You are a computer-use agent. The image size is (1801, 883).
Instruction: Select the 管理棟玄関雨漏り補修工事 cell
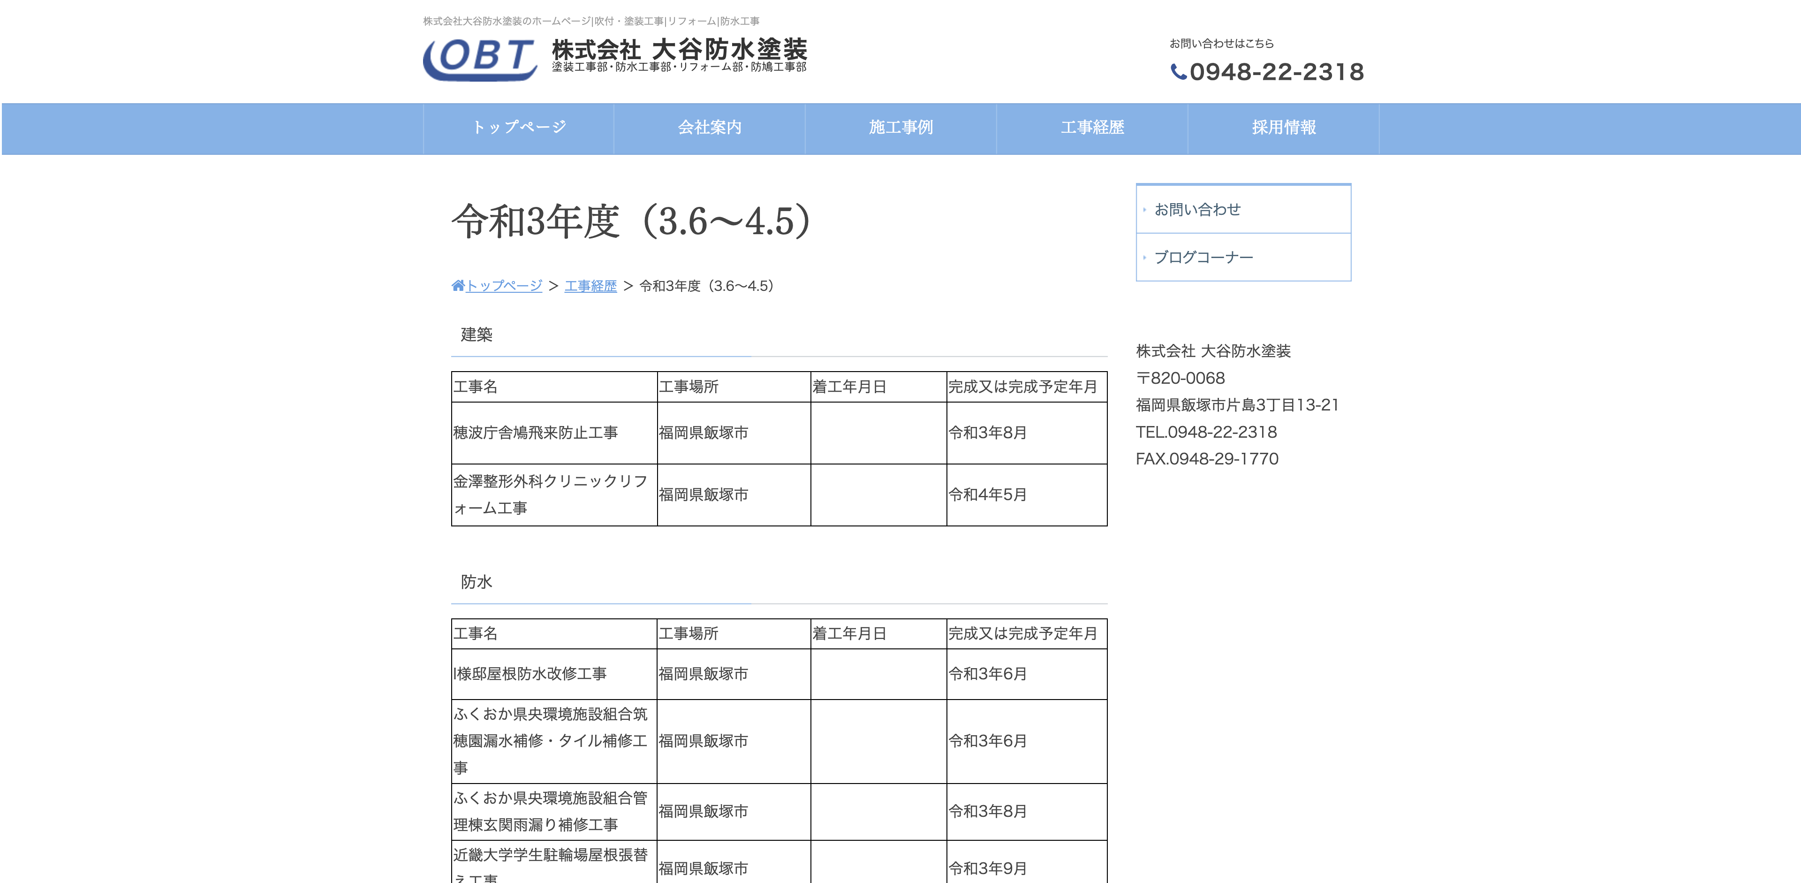pos(554,812)
